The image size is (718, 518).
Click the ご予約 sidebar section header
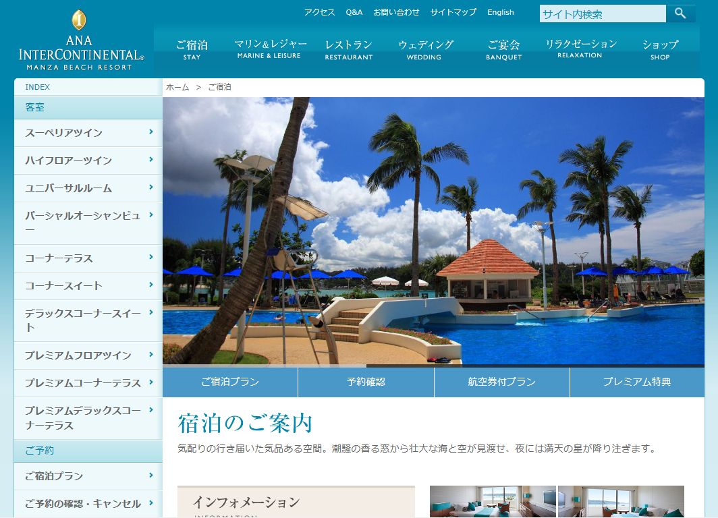pos(88,451)
